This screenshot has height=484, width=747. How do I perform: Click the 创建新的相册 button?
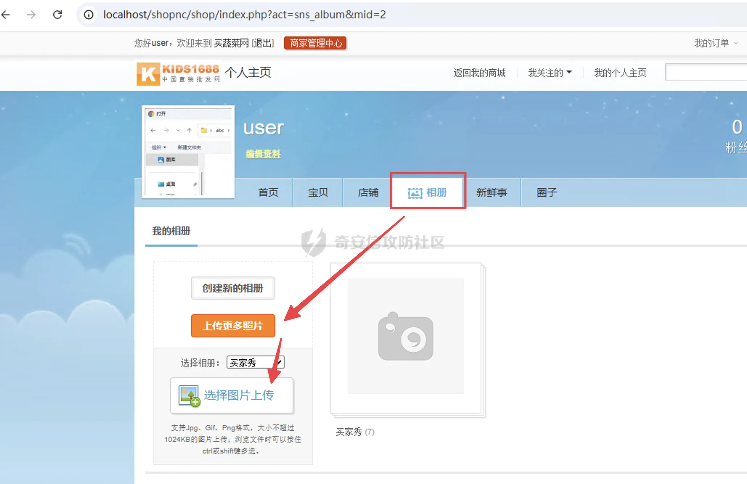point(233,288)
